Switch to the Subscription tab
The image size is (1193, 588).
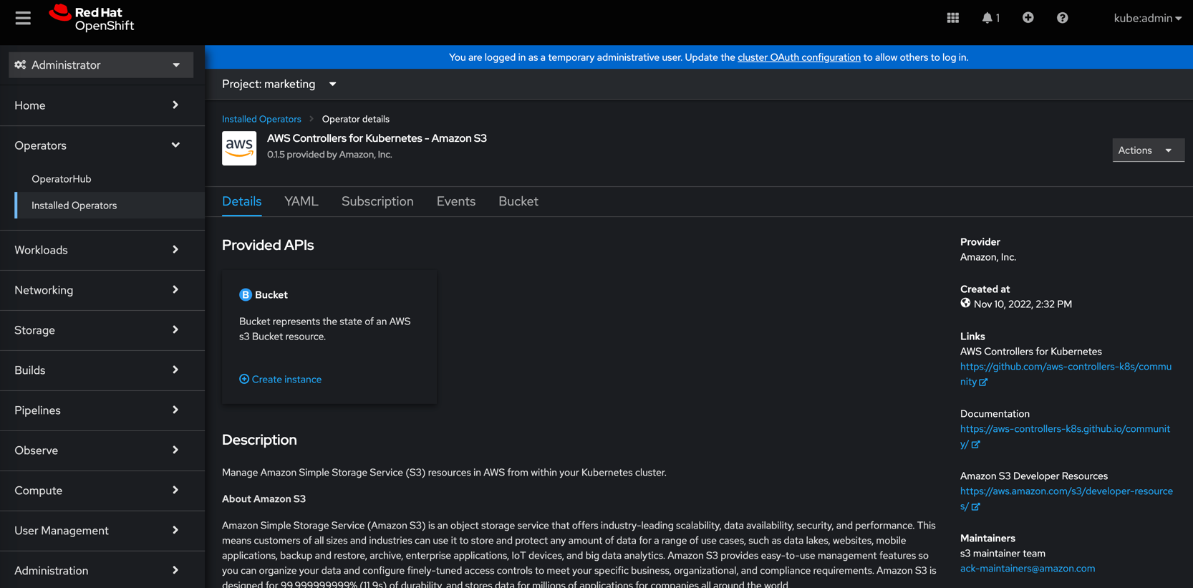click(377, 202)
